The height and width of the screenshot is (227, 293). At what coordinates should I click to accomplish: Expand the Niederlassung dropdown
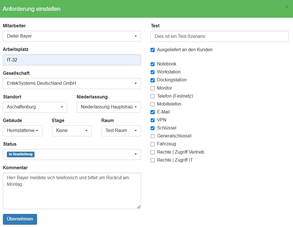[x=109, y=107]
